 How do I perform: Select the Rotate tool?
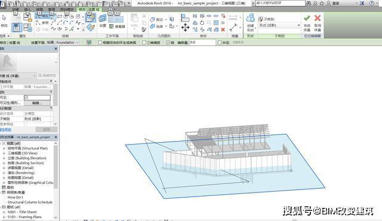[202, 23]
